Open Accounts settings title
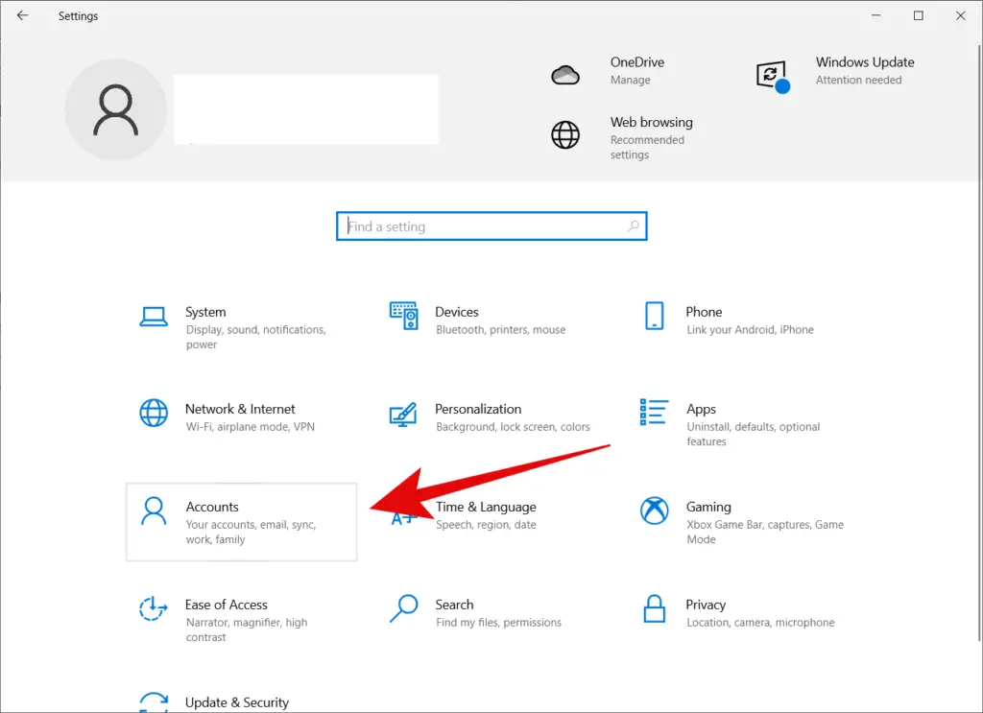 (212, 507)
